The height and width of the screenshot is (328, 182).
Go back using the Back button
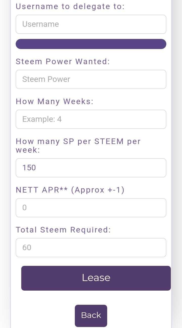tap(91, 315)
